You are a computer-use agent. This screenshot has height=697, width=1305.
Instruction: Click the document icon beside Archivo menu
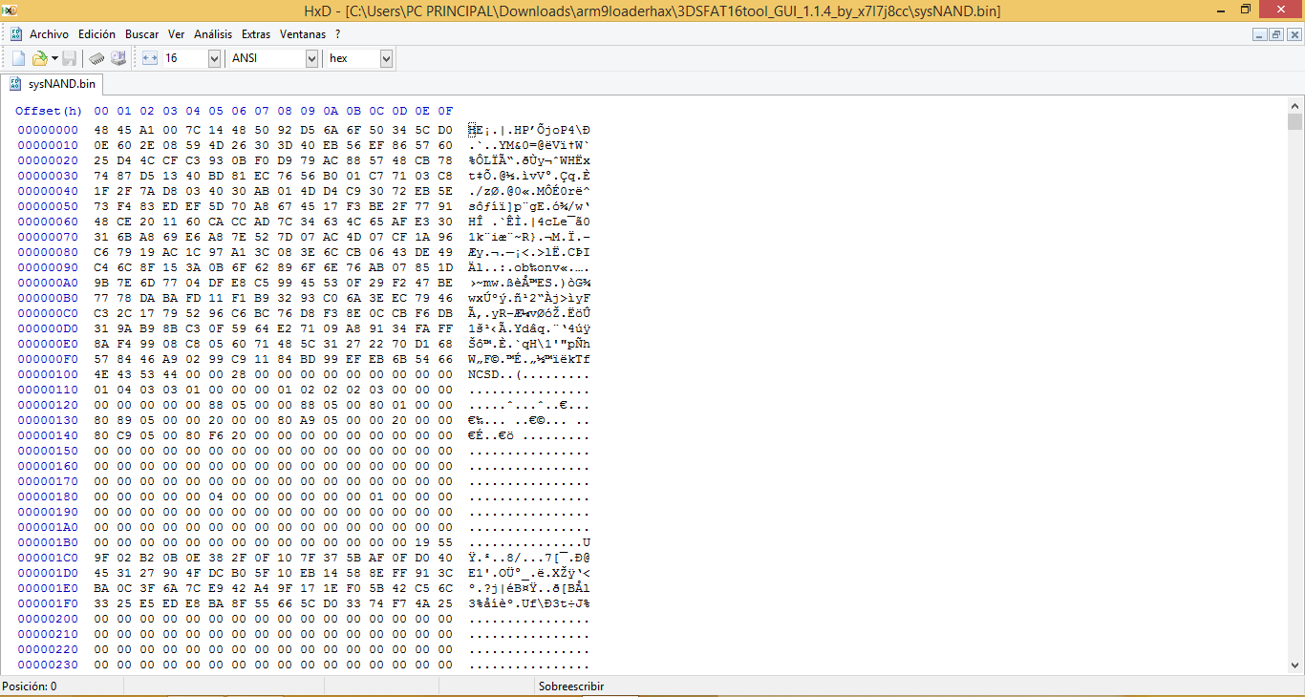16,33
